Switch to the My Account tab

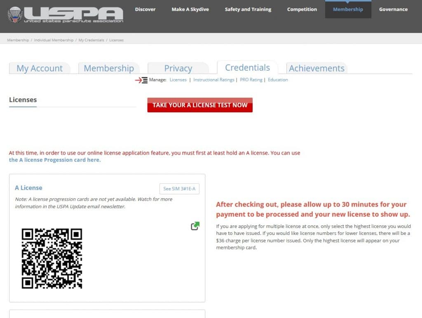coord(40,68)
